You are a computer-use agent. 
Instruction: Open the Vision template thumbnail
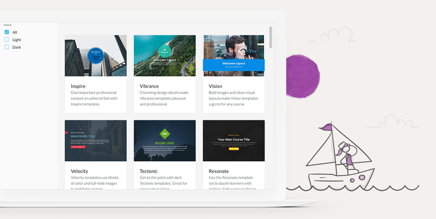point(233,56)
